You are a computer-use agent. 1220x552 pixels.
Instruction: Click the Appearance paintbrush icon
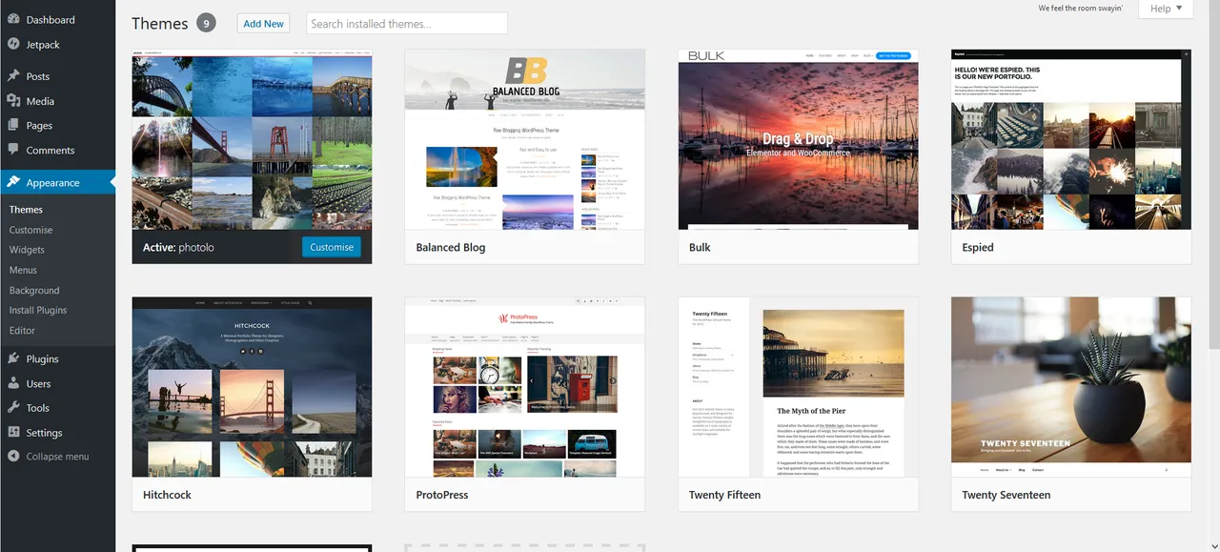(x=13, y=182)
